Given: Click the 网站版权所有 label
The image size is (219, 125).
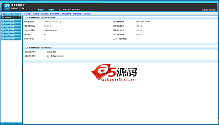Looking at the screenshot, I should coord(30,52).
